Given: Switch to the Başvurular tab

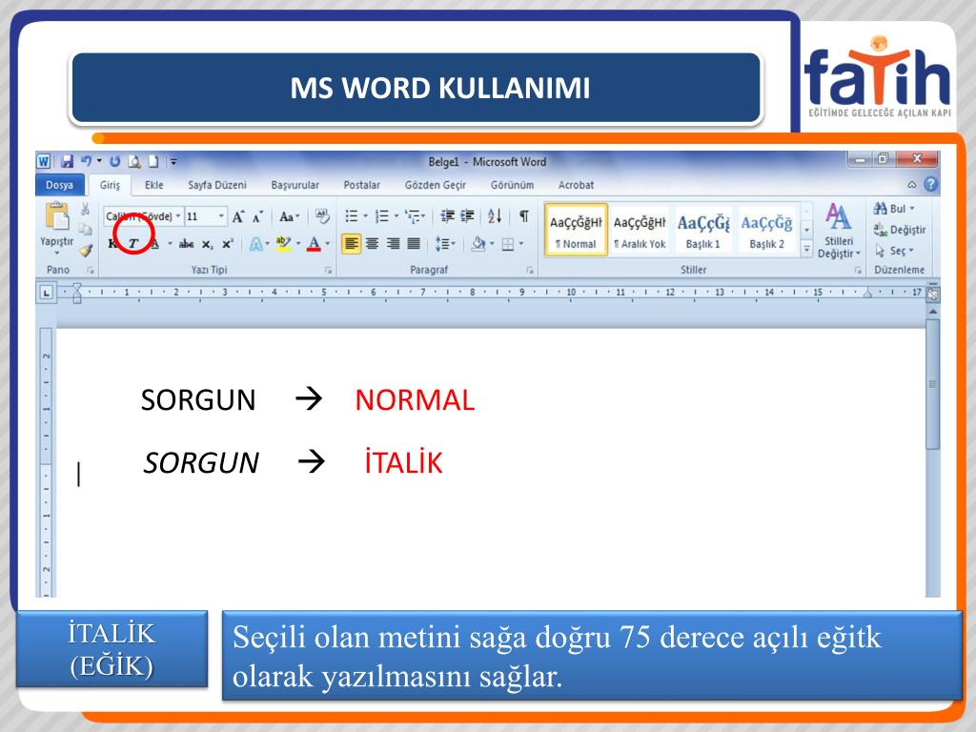Looking at the screenshot, I should tap(295, 185).
